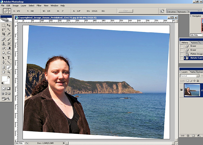
Task: Toggle Lock all
Action: click(x=198, y=81)
